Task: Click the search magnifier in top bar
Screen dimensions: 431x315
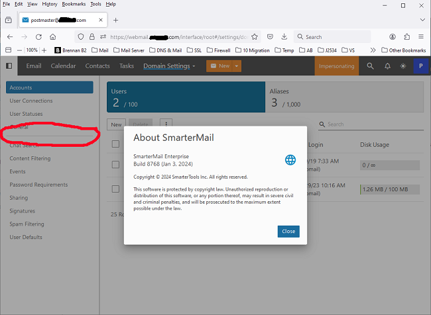Action: [x=370, y=66]
